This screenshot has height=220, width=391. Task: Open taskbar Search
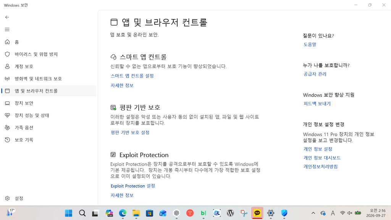click(x=82, y=213)
